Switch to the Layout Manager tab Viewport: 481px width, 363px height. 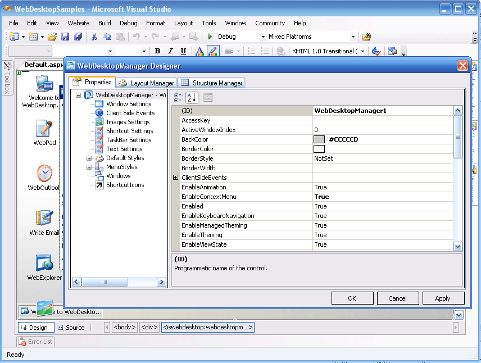pyautogui.click(x=146, y=83)
